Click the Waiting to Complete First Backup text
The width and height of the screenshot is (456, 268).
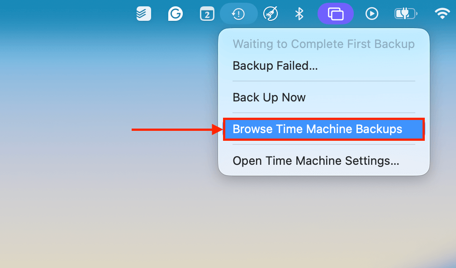(324, 44)
